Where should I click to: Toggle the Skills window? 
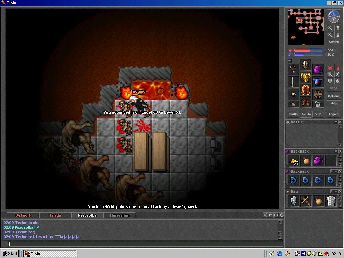tap(293, 114)
